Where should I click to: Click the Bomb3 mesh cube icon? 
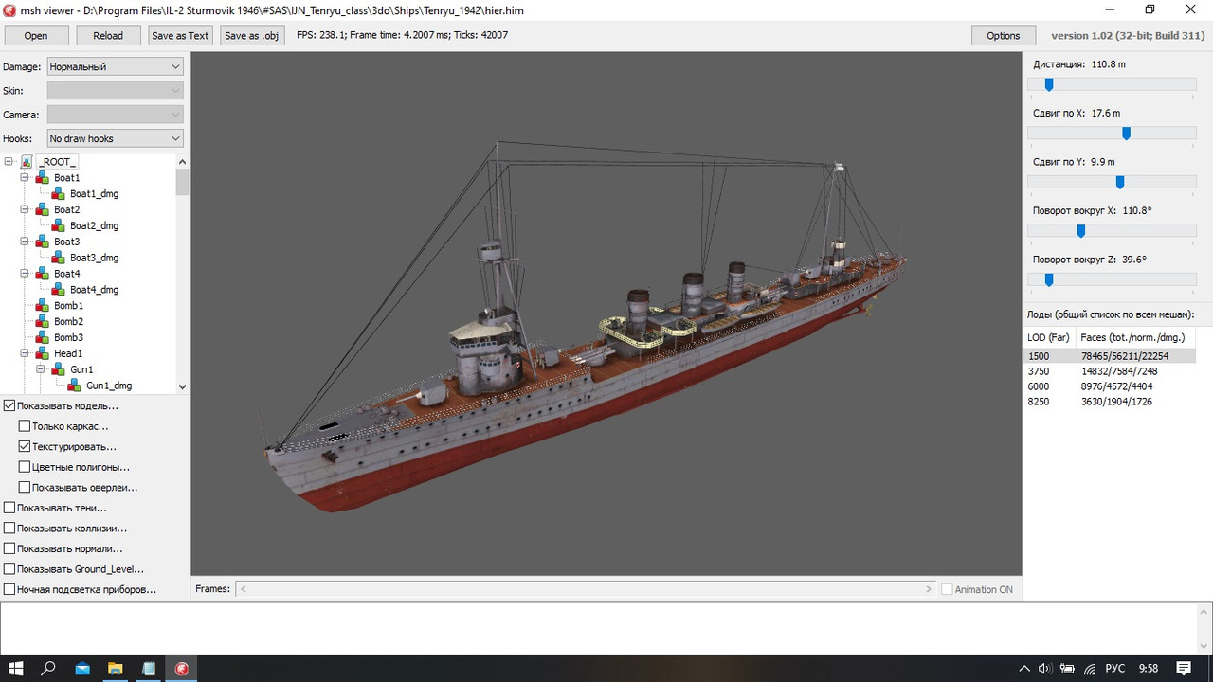pyautogui.click(x=43, y=337)
